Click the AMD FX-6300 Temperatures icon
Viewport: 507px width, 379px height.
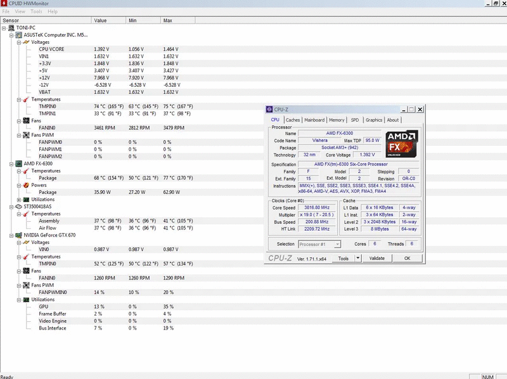click(x=26, y=170)
